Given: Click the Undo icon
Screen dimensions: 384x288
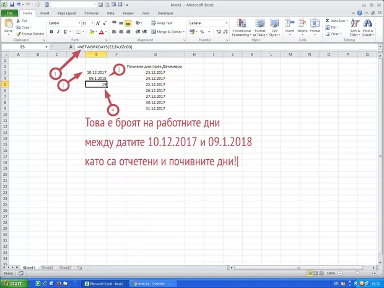Looking at the screenshot, I should point(19,5).
